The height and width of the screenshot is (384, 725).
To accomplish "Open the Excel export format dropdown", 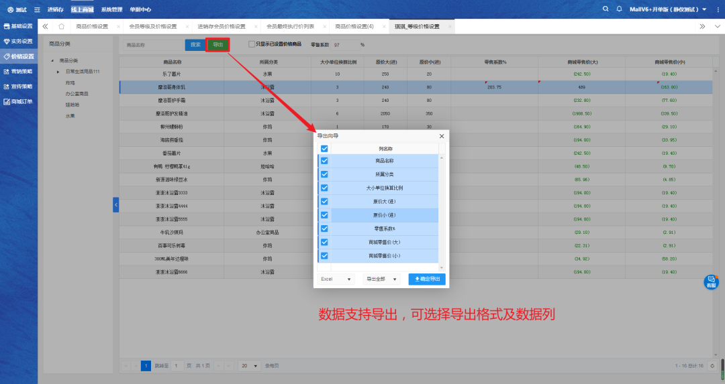I will coord(336,279).
